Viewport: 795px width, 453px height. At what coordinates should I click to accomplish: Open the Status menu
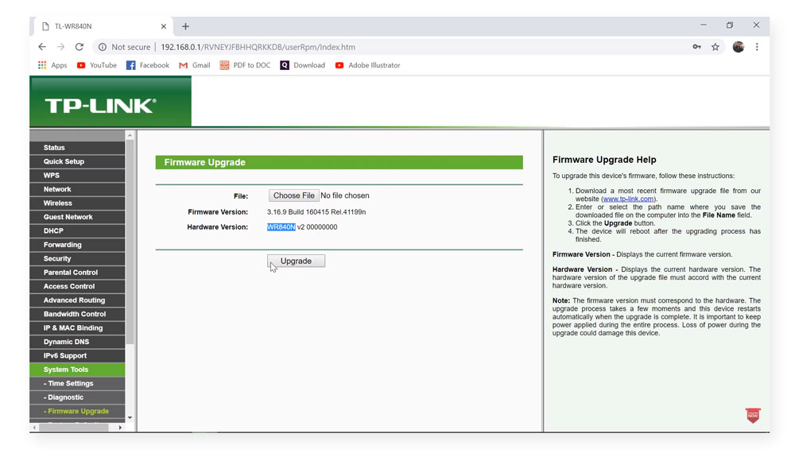[x=77, y=148]
